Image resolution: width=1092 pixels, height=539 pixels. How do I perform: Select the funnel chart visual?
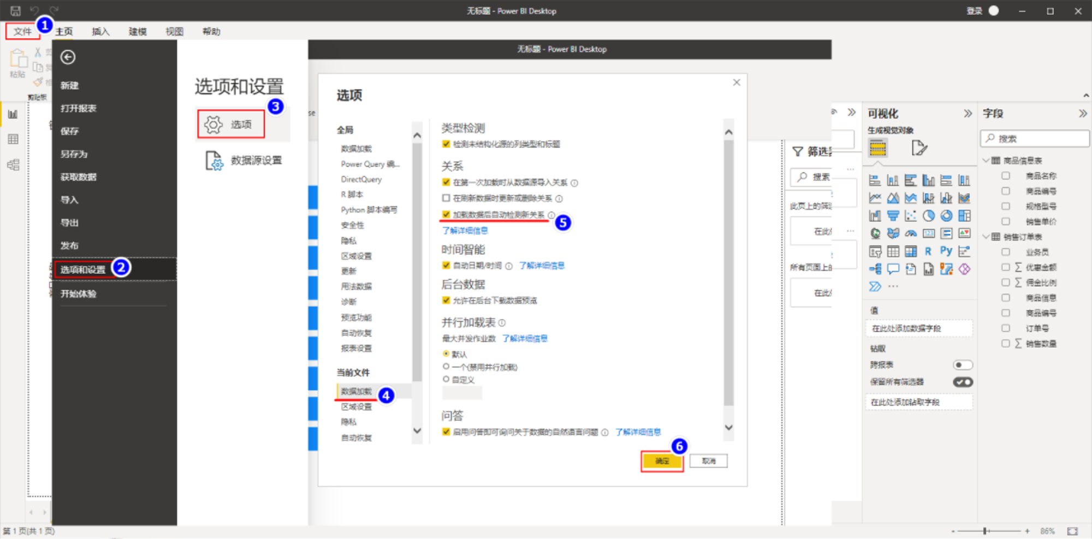click(x=893, y=216)
